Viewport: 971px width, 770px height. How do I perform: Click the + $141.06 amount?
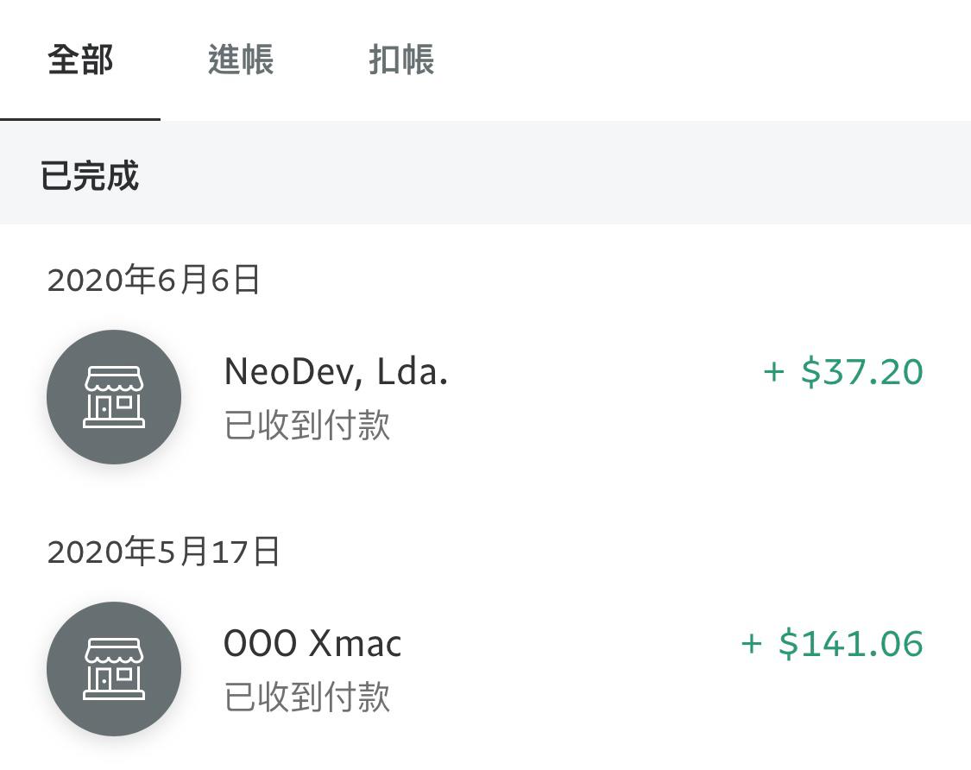point(835,642)
